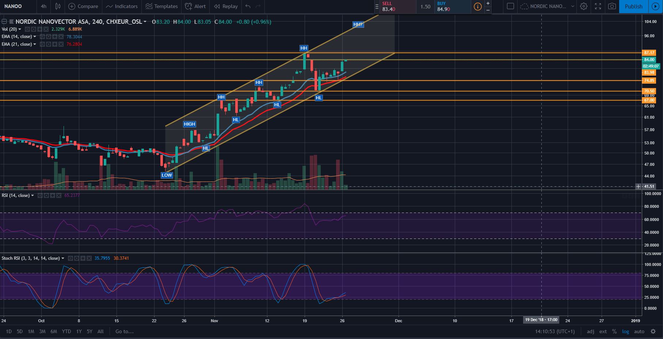Grab the trading panel drag handle
The image size is (663, 339).
[x=377, y=6]
